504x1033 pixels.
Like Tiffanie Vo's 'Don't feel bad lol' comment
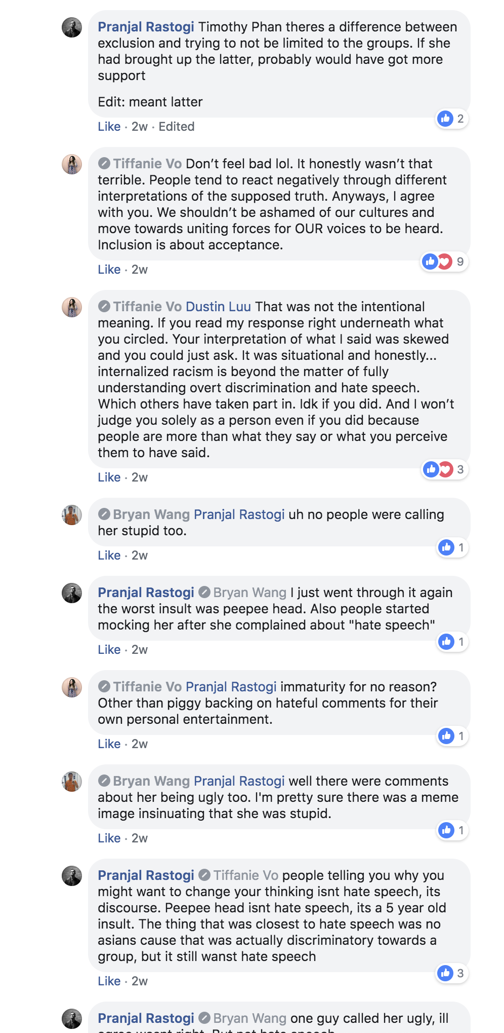coord(109,270)
